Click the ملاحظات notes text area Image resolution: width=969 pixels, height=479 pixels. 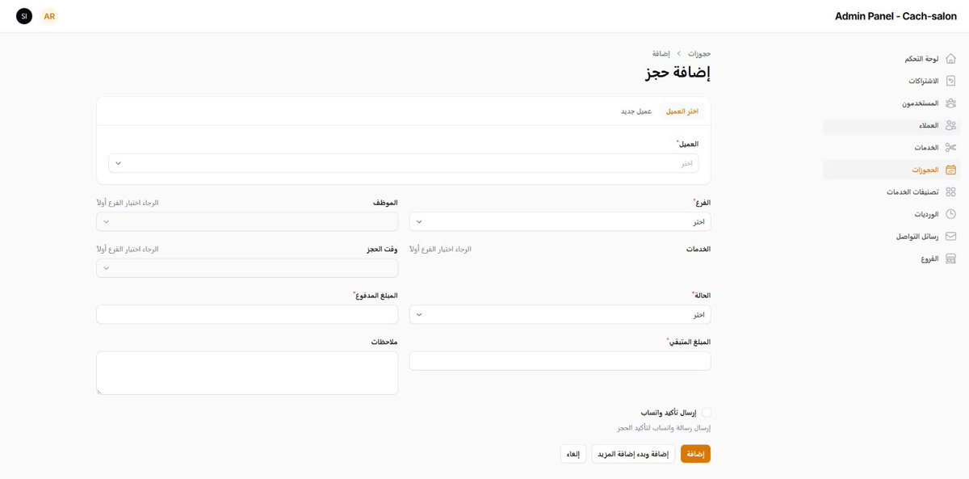point(247,373)
